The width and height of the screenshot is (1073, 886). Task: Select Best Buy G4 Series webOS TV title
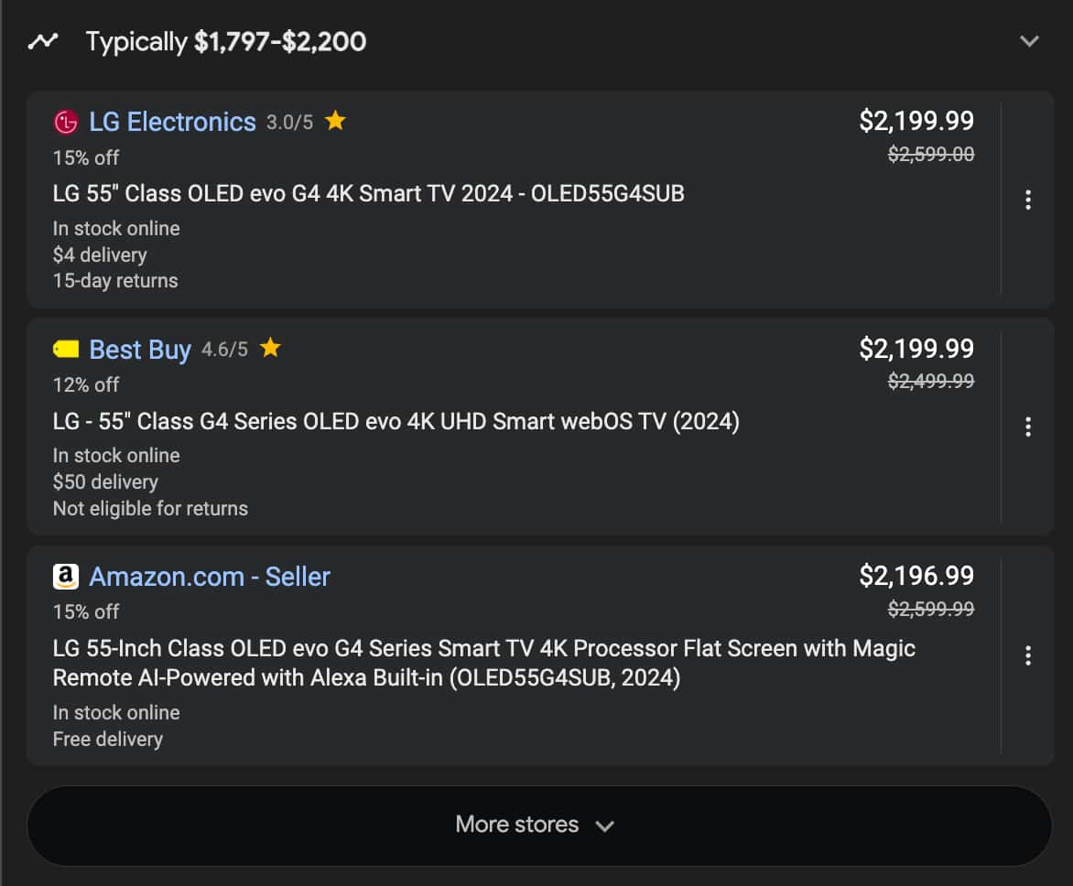[396, 421]
